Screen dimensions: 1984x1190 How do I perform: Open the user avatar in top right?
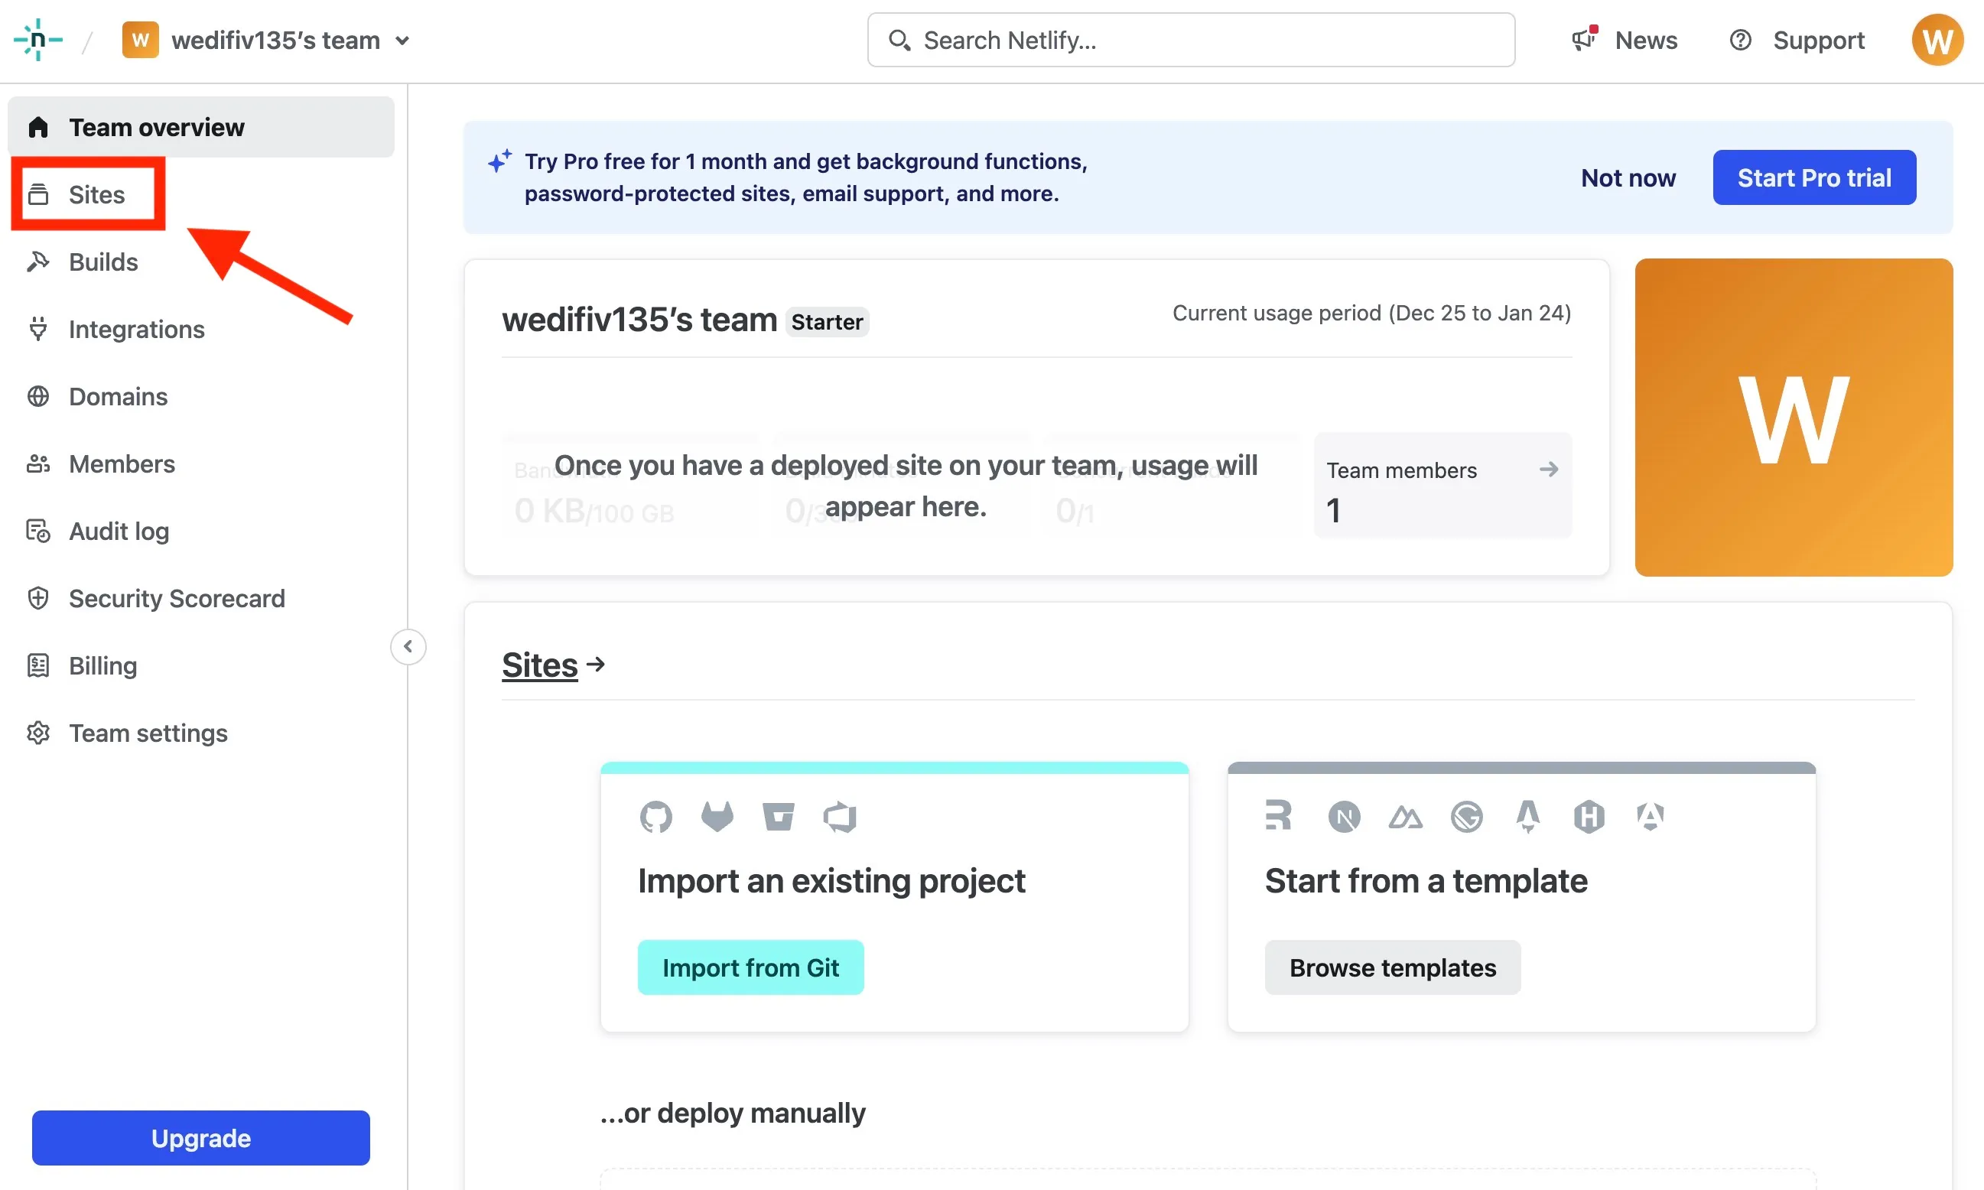point(1937,40)
